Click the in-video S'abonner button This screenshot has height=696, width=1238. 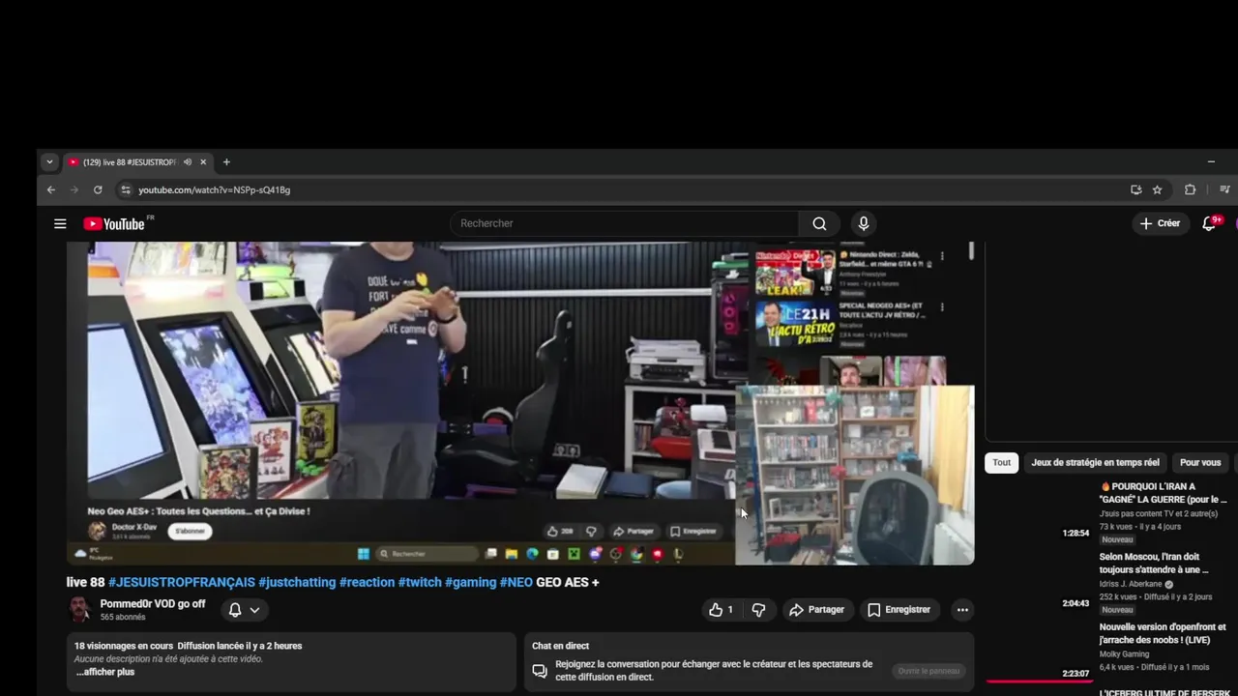190,531
